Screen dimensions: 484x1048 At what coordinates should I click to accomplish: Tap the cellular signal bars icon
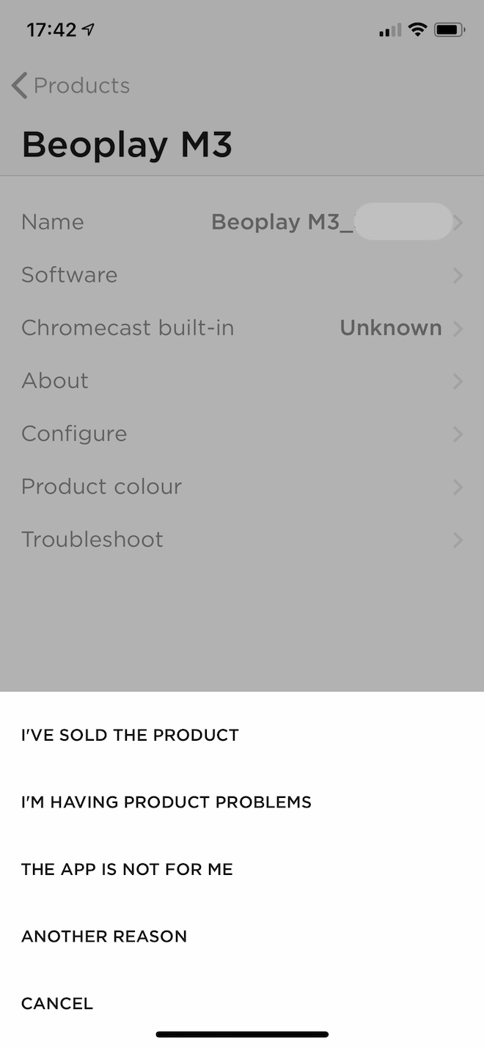(x=390, y=30)
